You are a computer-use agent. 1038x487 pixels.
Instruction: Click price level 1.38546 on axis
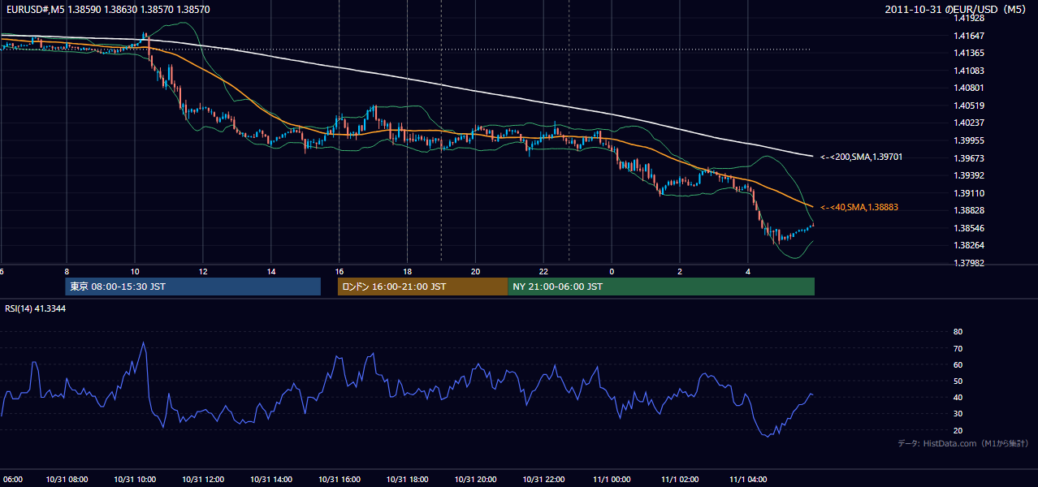[969, 228]
